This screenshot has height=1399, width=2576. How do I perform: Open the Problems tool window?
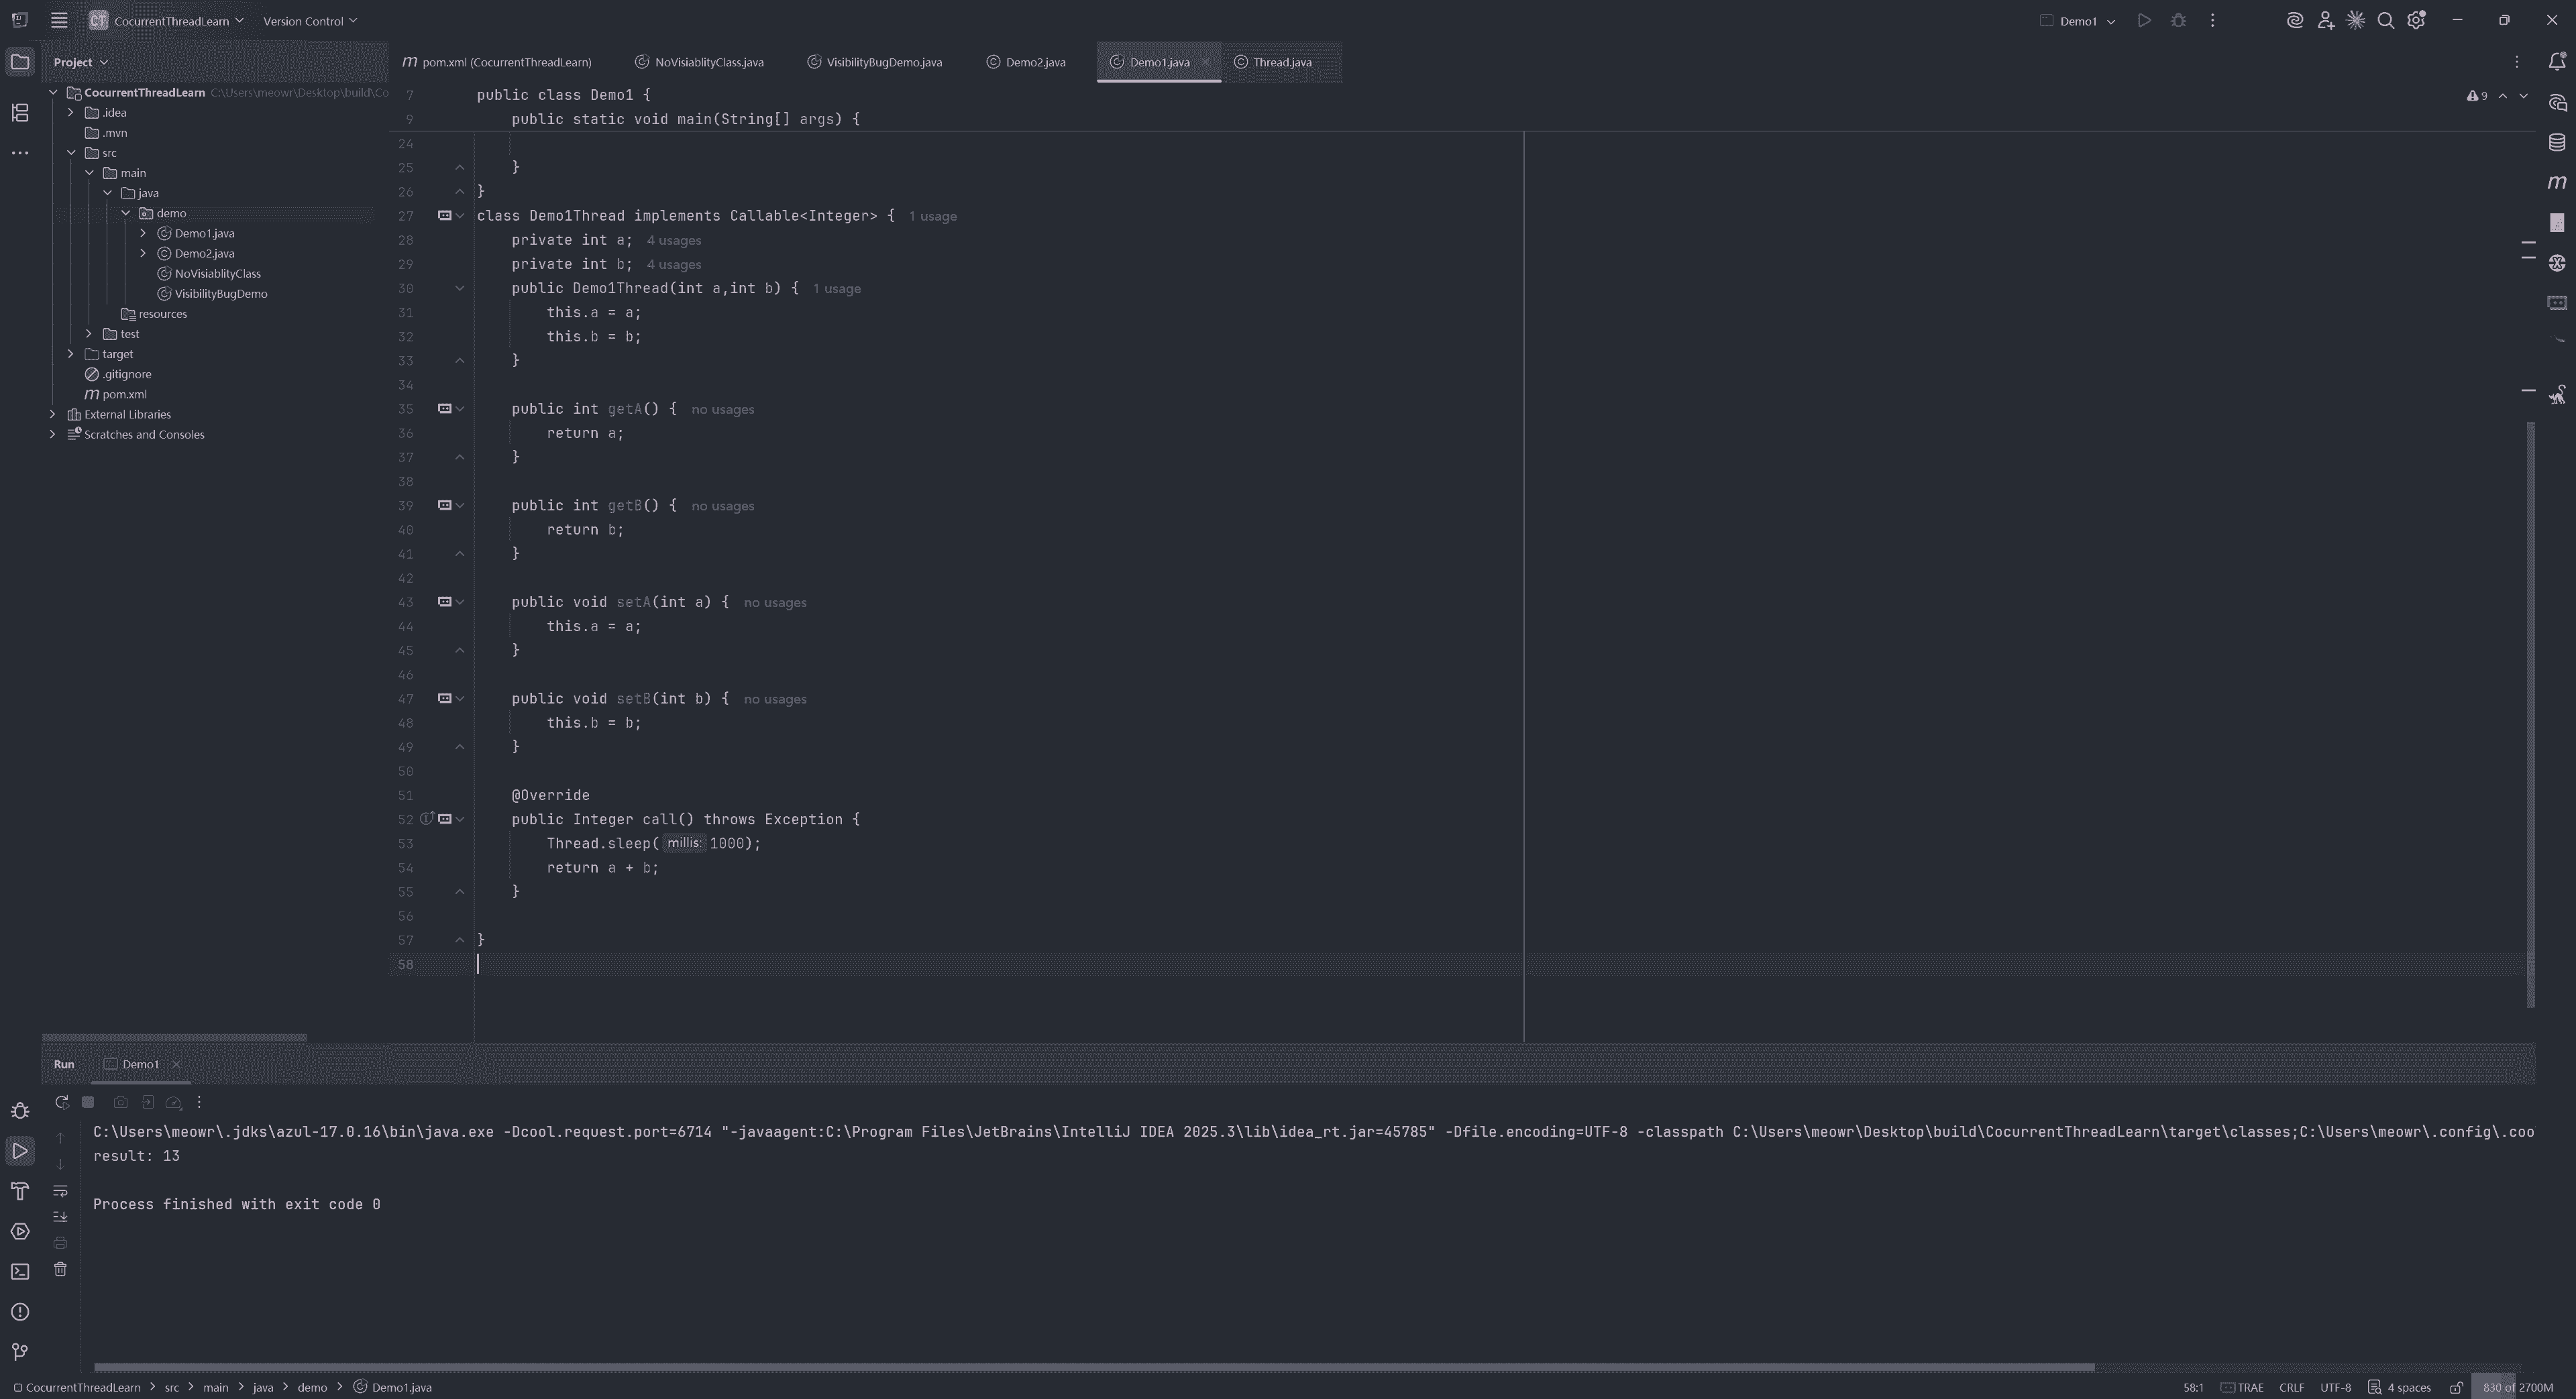(x=20, y=1312)
